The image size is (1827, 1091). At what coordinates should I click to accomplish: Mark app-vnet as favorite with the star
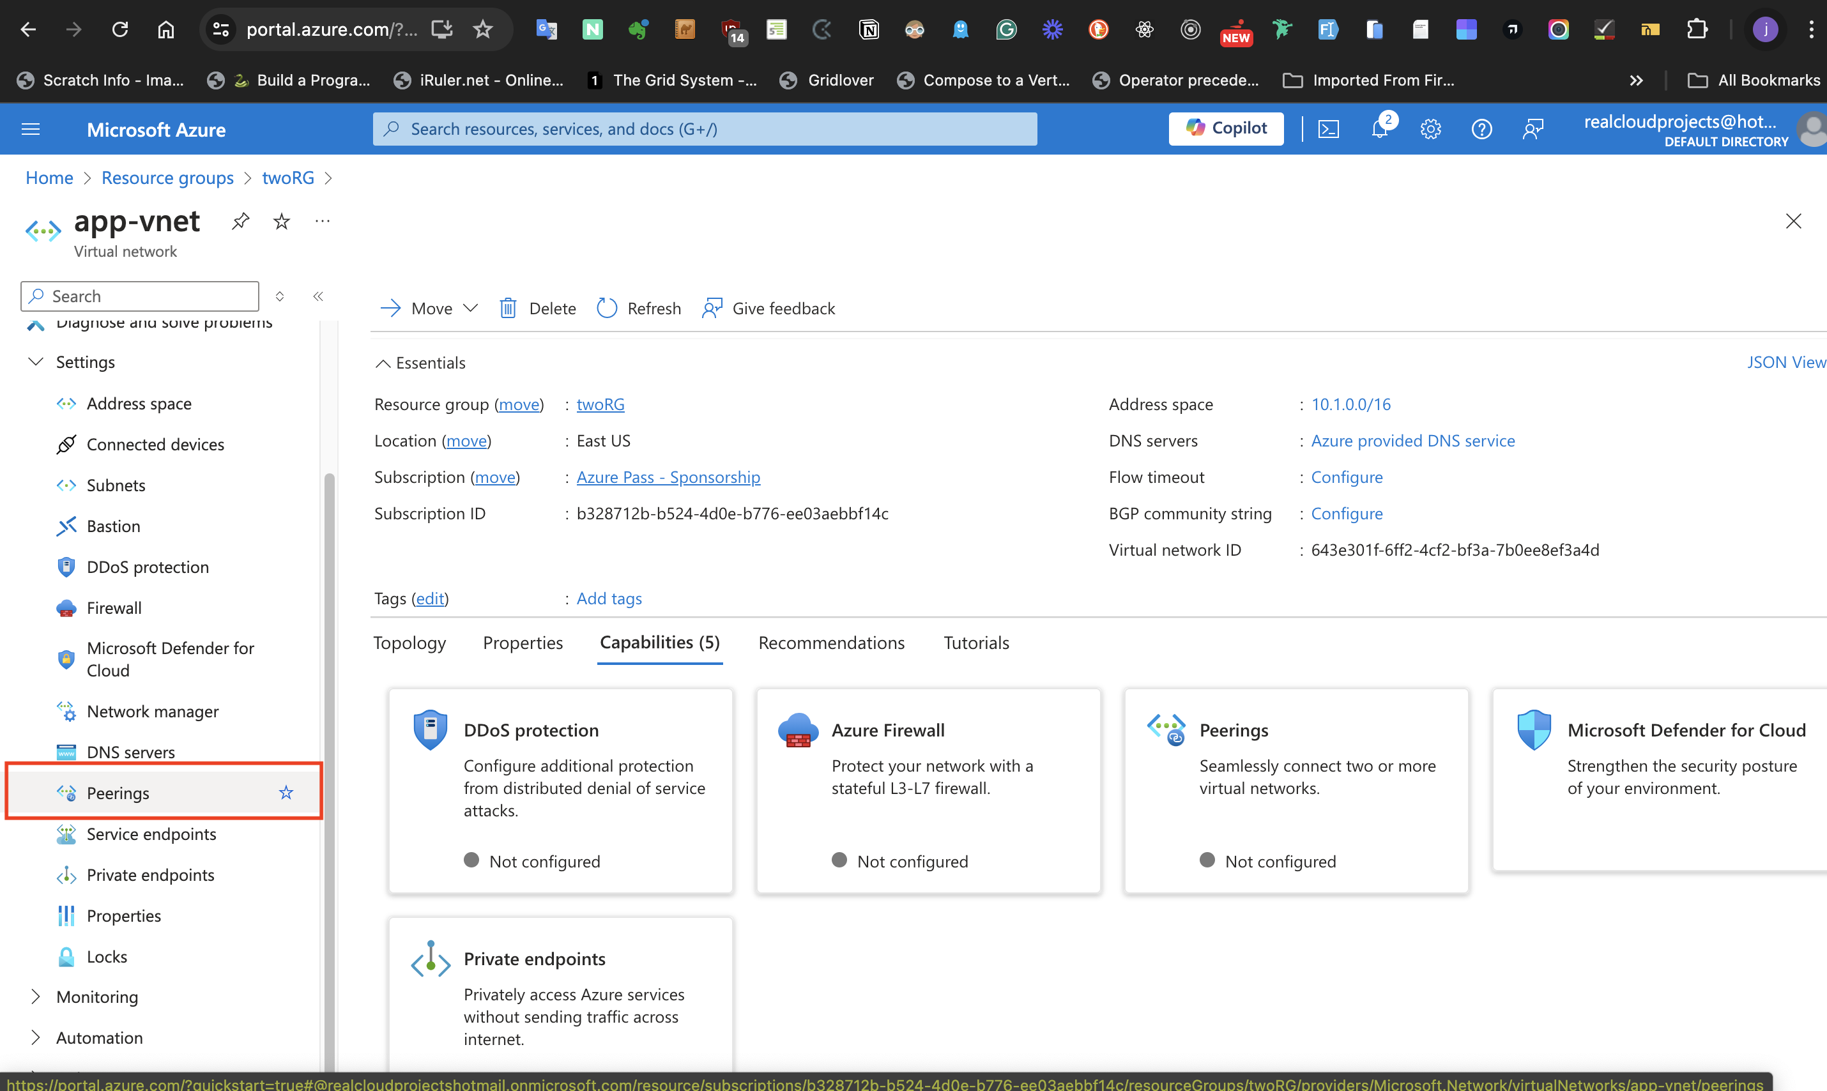pyautogui.click(x=282, y=221)
